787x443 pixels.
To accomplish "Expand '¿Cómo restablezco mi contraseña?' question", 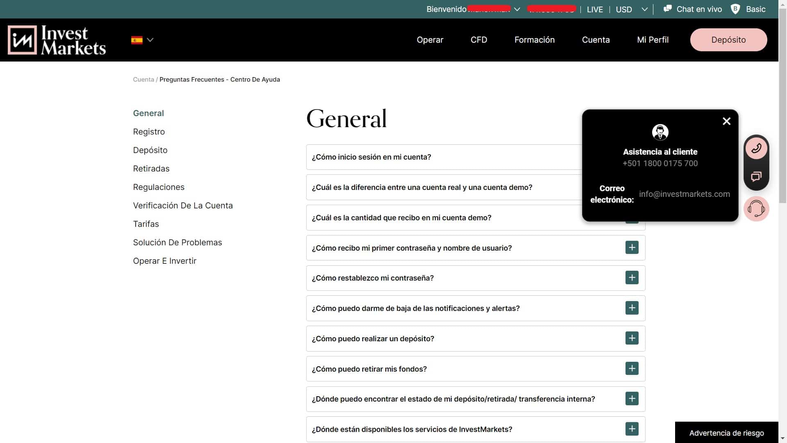I will (632, 278).
